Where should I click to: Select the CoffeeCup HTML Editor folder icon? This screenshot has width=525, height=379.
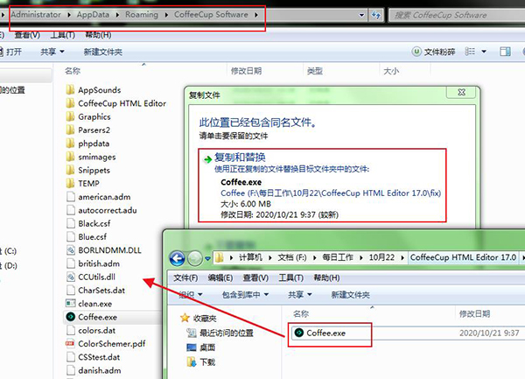click(x=70, y=103)
